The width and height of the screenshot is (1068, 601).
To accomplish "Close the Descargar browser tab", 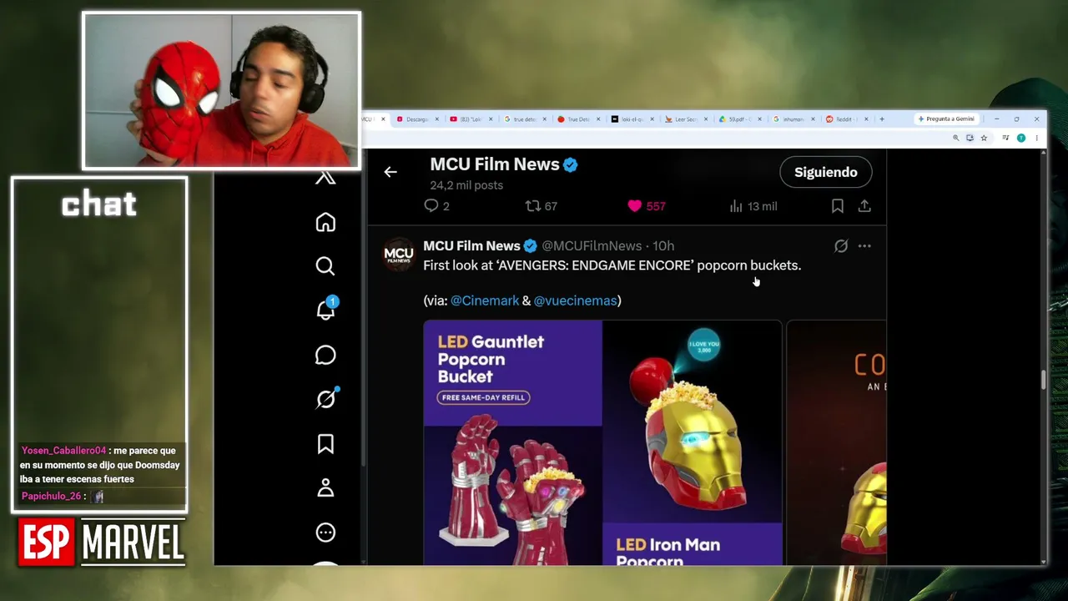I will click(x=436, y=119).
